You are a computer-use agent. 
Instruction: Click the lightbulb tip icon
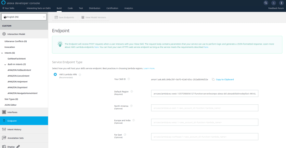[x=60, y=44]
